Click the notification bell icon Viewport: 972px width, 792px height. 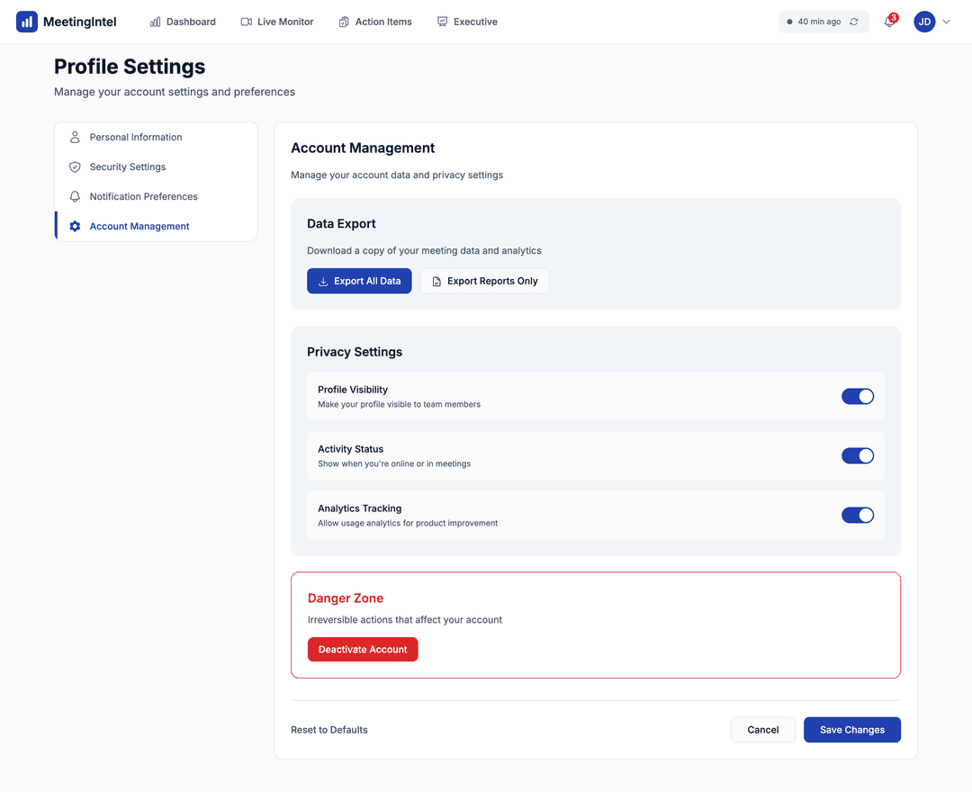[x=889, y=22]
